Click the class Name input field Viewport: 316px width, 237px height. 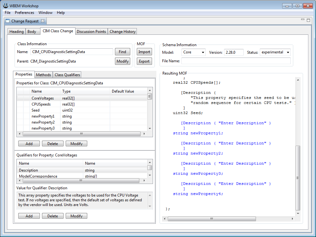point(72,52)
